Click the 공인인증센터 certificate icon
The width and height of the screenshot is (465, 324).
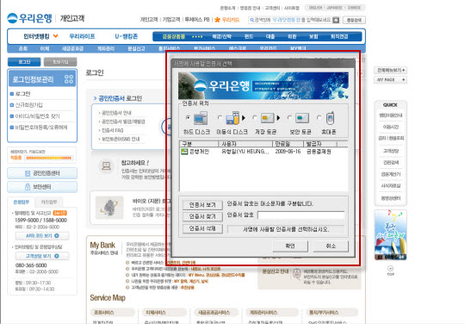coord(28,173)
